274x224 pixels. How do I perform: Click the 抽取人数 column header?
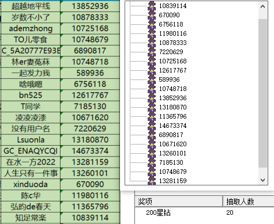pos(249,202)
